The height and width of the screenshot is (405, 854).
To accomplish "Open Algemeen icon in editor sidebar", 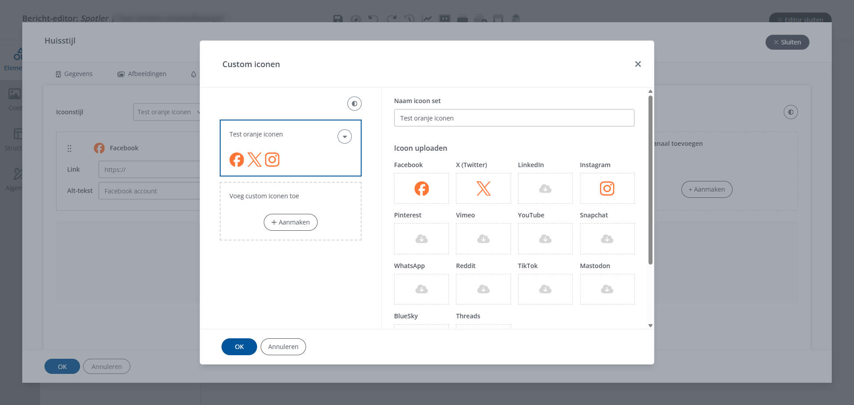I will tap(18, 174).
